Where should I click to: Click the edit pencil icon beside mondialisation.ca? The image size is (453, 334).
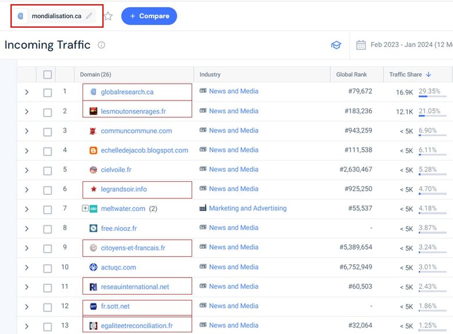[89, 16]
